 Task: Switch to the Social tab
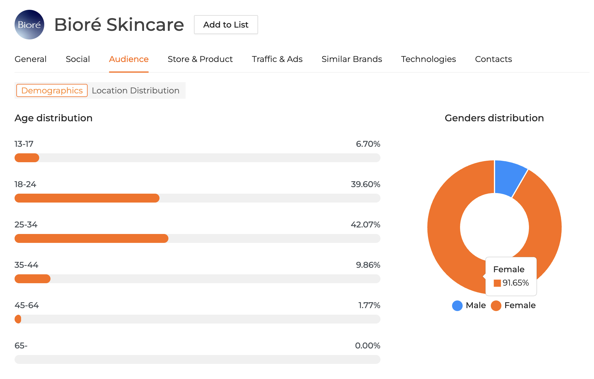point(78,59)
